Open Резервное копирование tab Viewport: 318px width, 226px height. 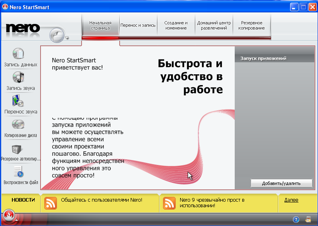(251, 26)
